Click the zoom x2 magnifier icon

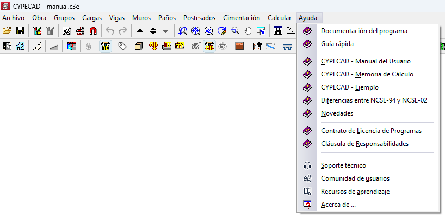pos(209,31)
